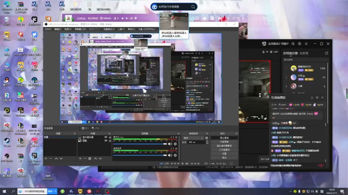Open the hamburger menu in streaming app title bar

(x=306, y=44)
